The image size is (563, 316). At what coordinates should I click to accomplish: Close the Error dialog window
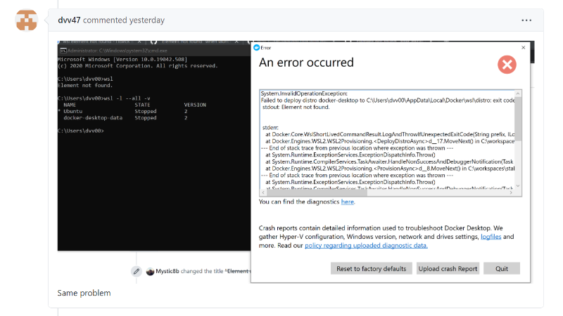click(523, 47)
